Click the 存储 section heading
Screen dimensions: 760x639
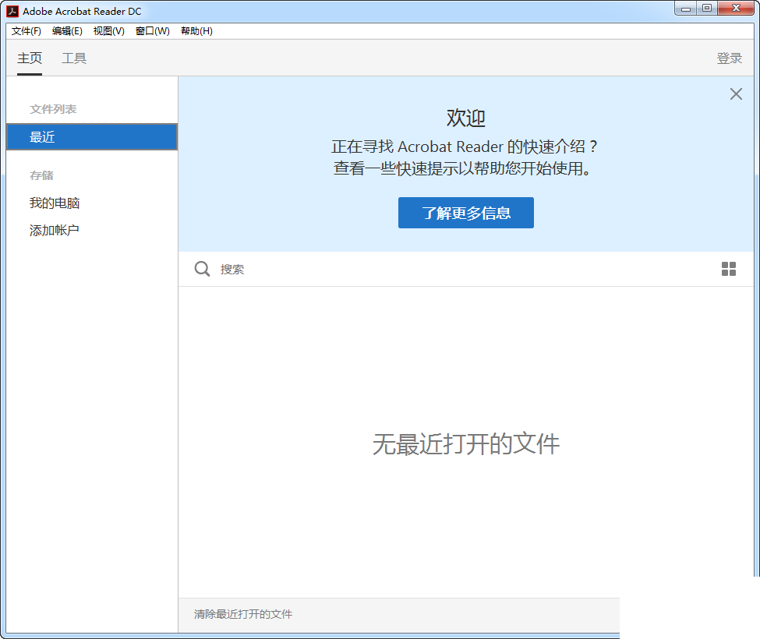(x=41, y=175)
